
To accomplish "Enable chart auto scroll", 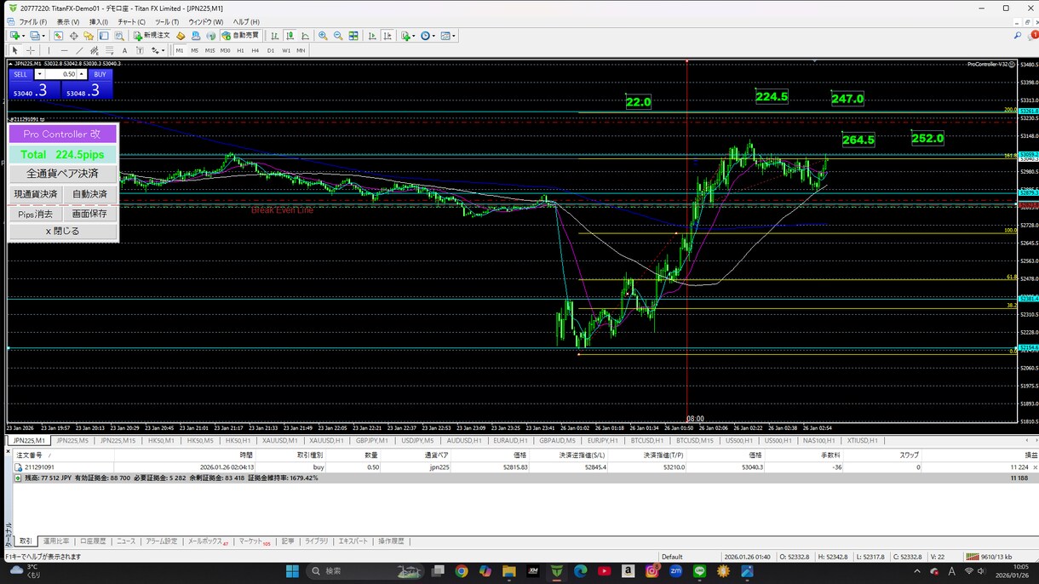I will click(372, 36).
